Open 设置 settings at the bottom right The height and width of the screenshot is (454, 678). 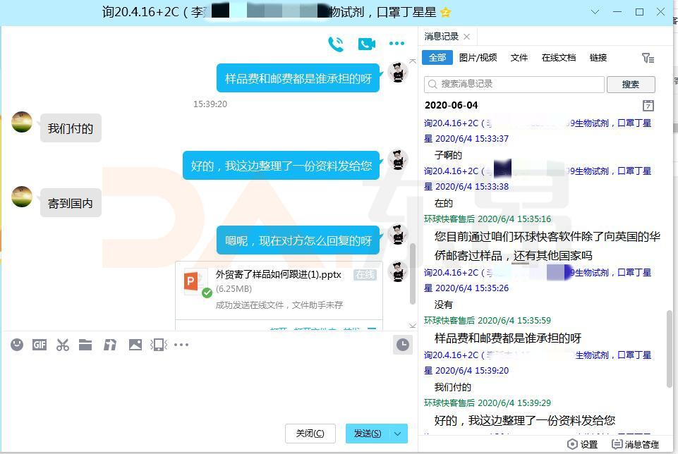pyautogui.click(x=584, y=445)
